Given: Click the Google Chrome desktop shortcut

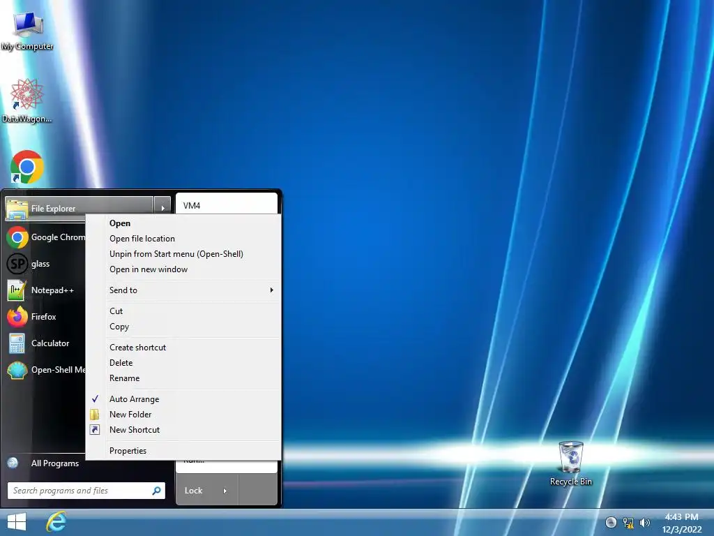Looking at the screenshot, I should 27,167.
